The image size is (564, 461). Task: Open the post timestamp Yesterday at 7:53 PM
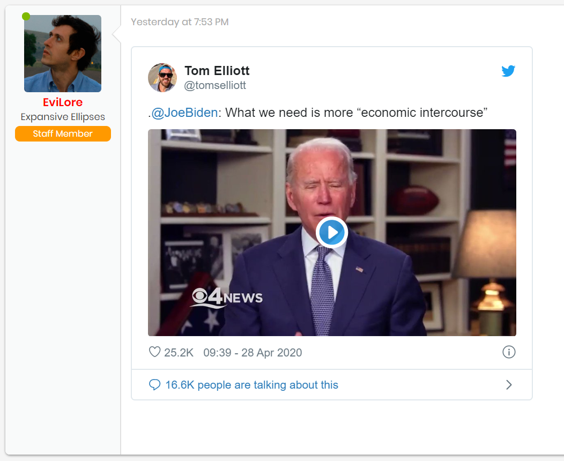180,22
